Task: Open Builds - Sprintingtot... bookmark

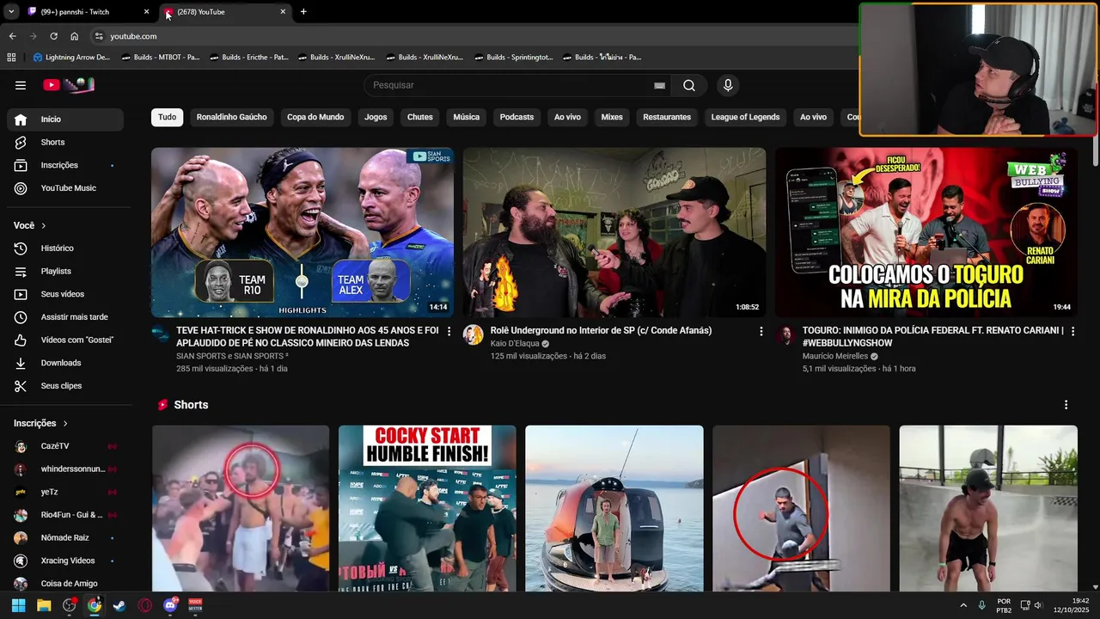Action: pos(513,58)
